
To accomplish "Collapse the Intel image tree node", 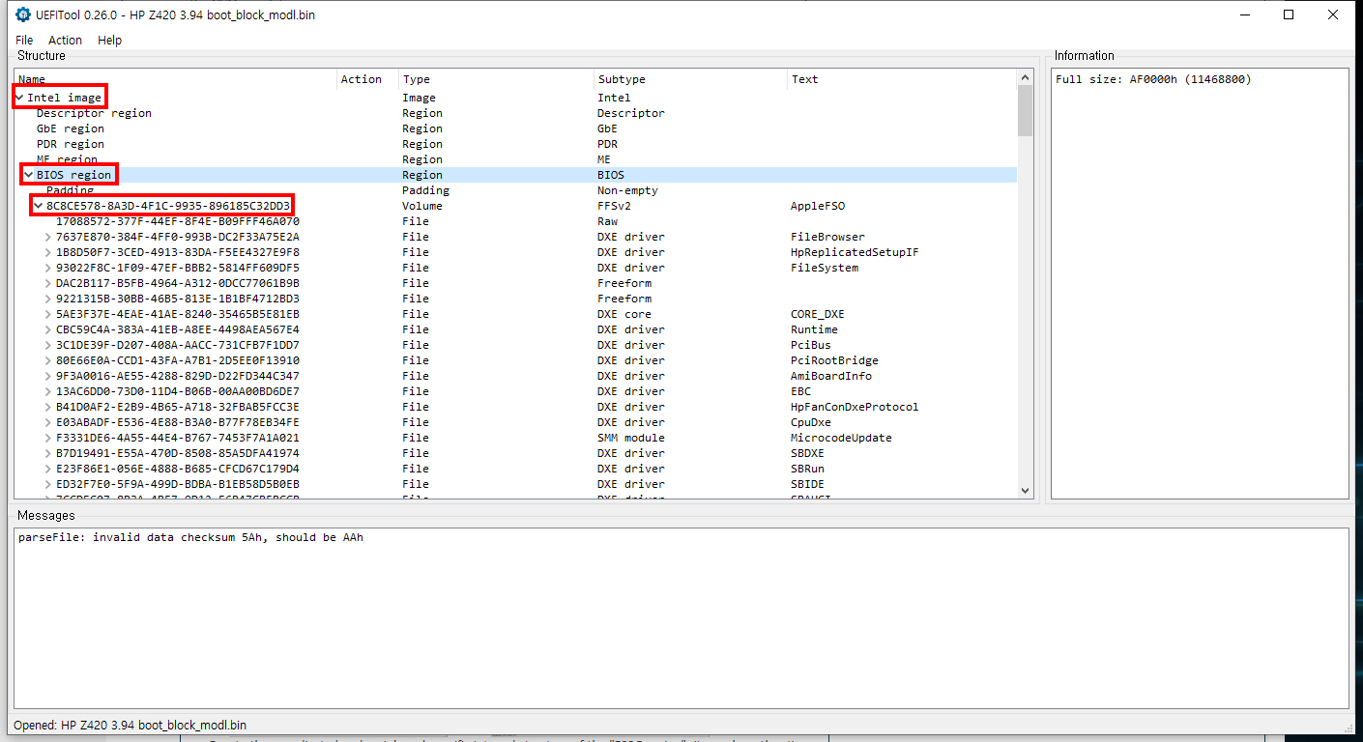I will (20, 98).
